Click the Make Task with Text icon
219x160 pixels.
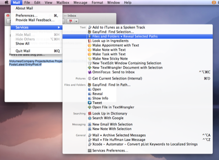pos(90,54)
